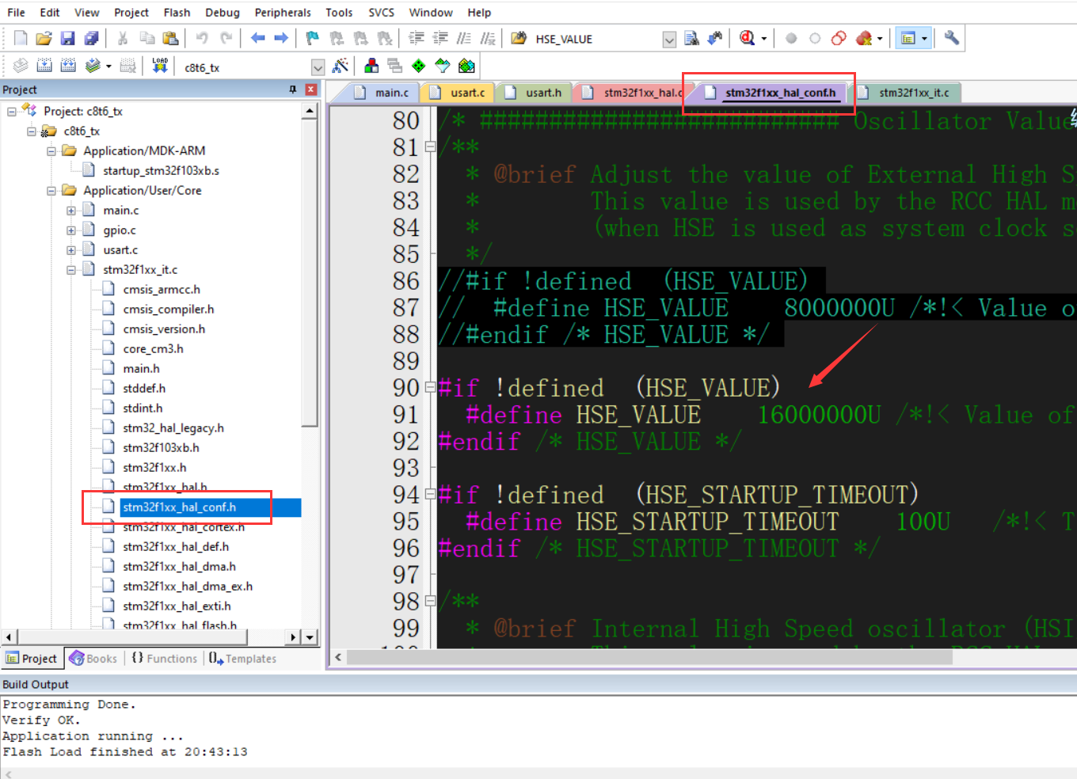This screenshot has height=779, width=1077.
Task: Open Manage Project Items with the colored blocks icon
Action: coord(371,66)
